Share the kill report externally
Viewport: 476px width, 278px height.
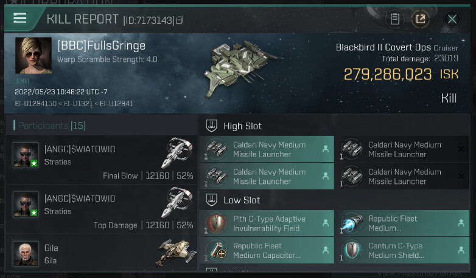click(x=421, y=19)
